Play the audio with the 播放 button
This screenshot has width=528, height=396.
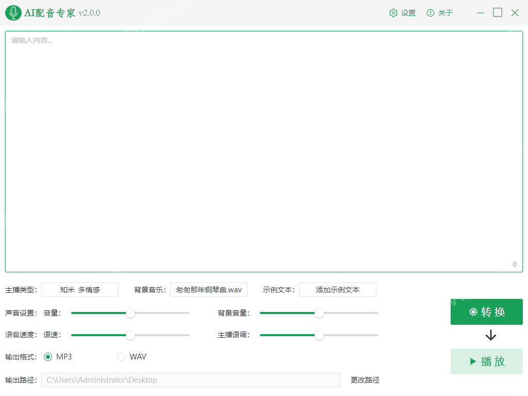tap(487, 361)
